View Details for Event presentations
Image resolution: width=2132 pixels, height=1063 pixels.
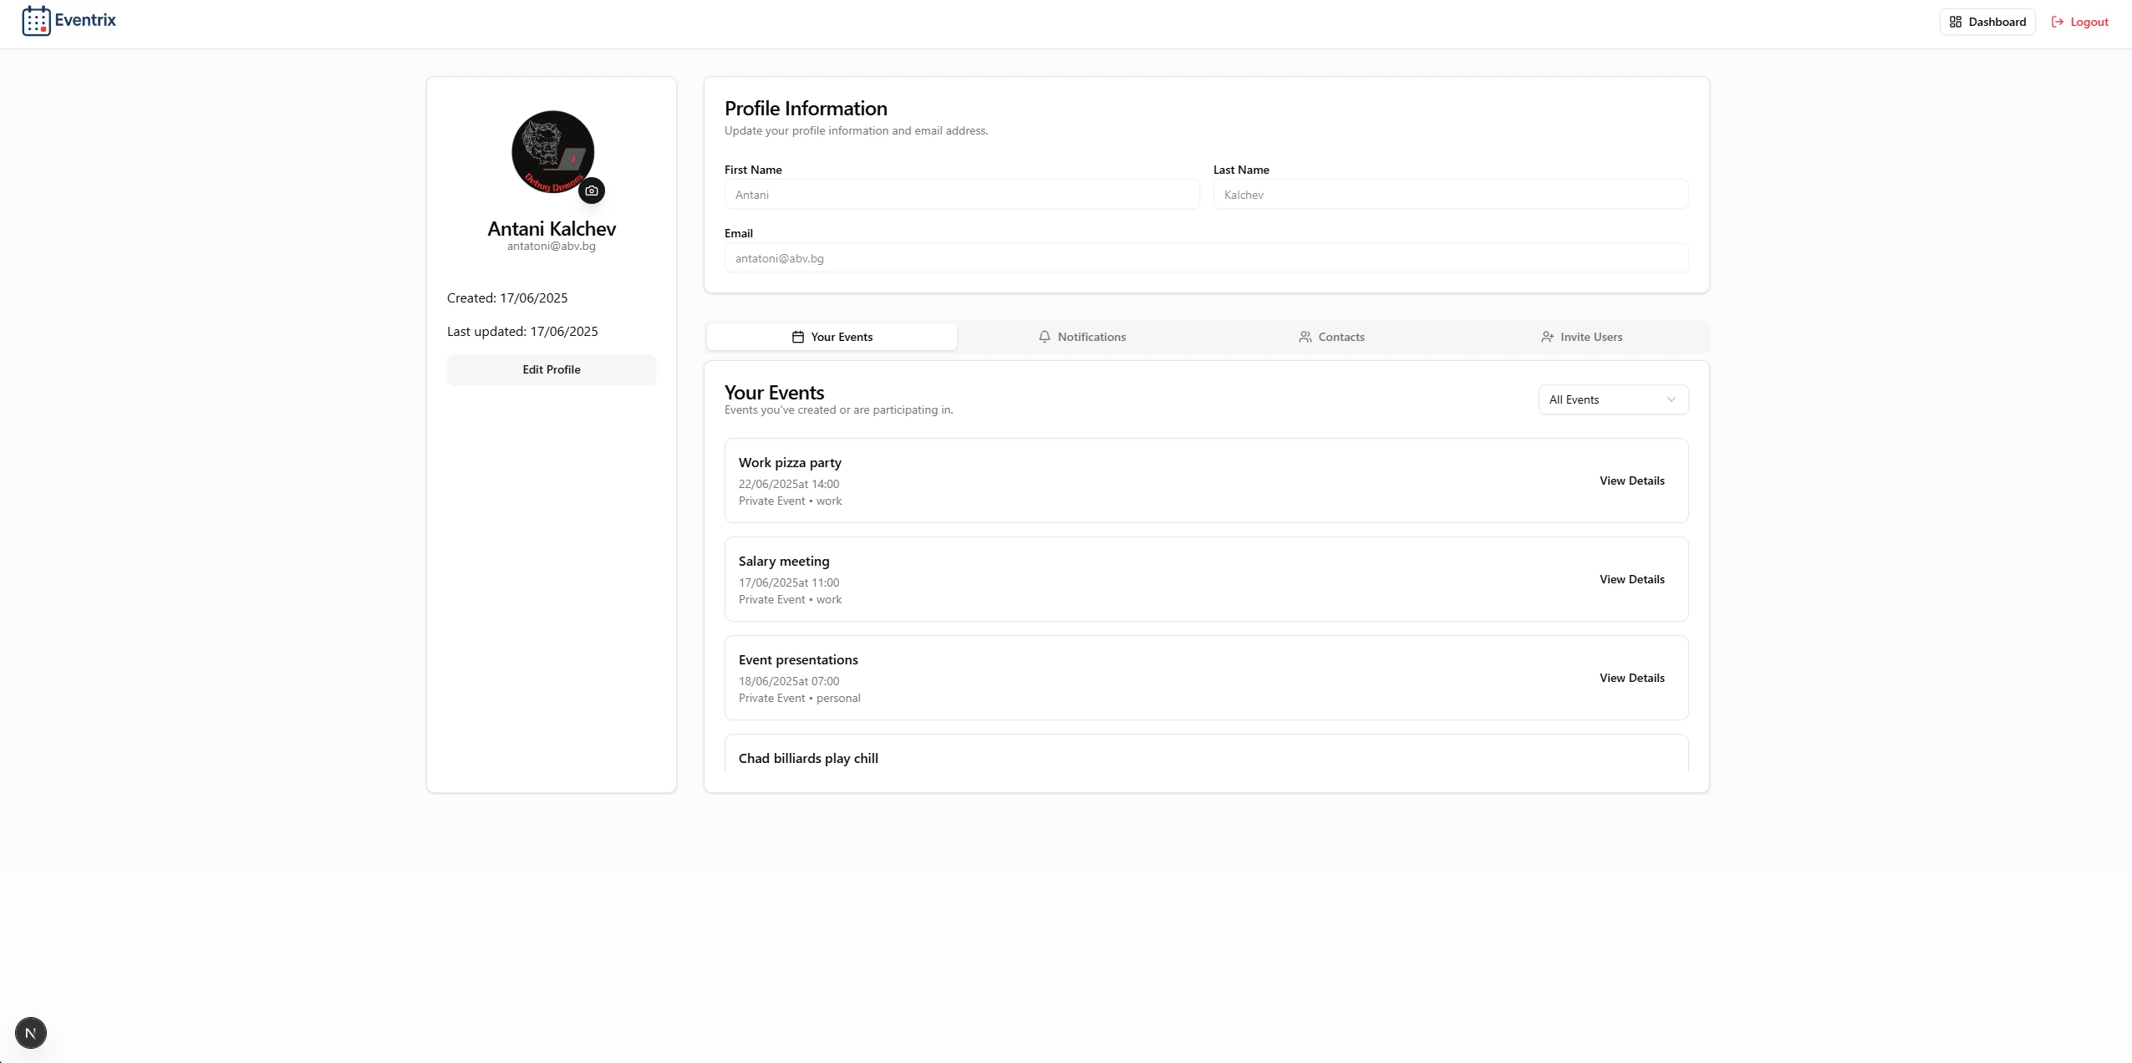(x=1631, y=678)
